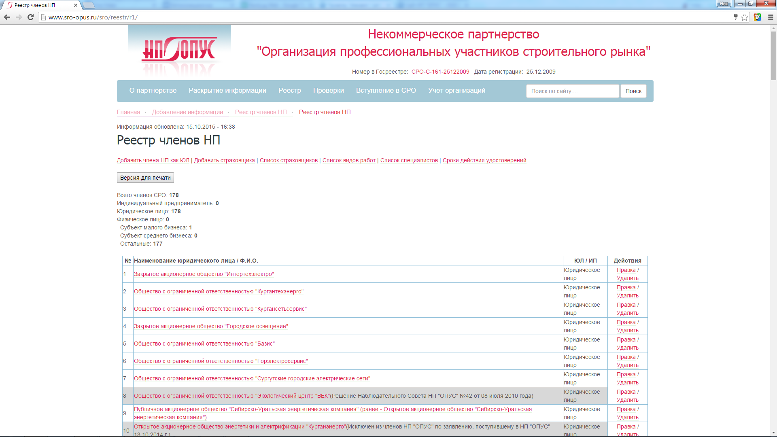This screenshot has width=777, height=437.
Task: Go back with the browser back arrow
Action: click(x=7, y=17)
